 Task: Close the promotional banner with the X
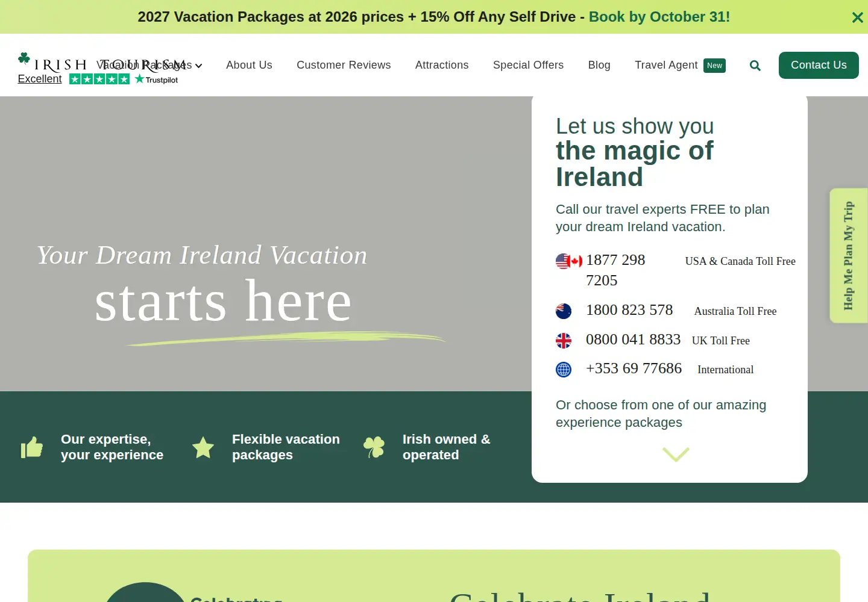pyautogui.click(x=857, y=17)
